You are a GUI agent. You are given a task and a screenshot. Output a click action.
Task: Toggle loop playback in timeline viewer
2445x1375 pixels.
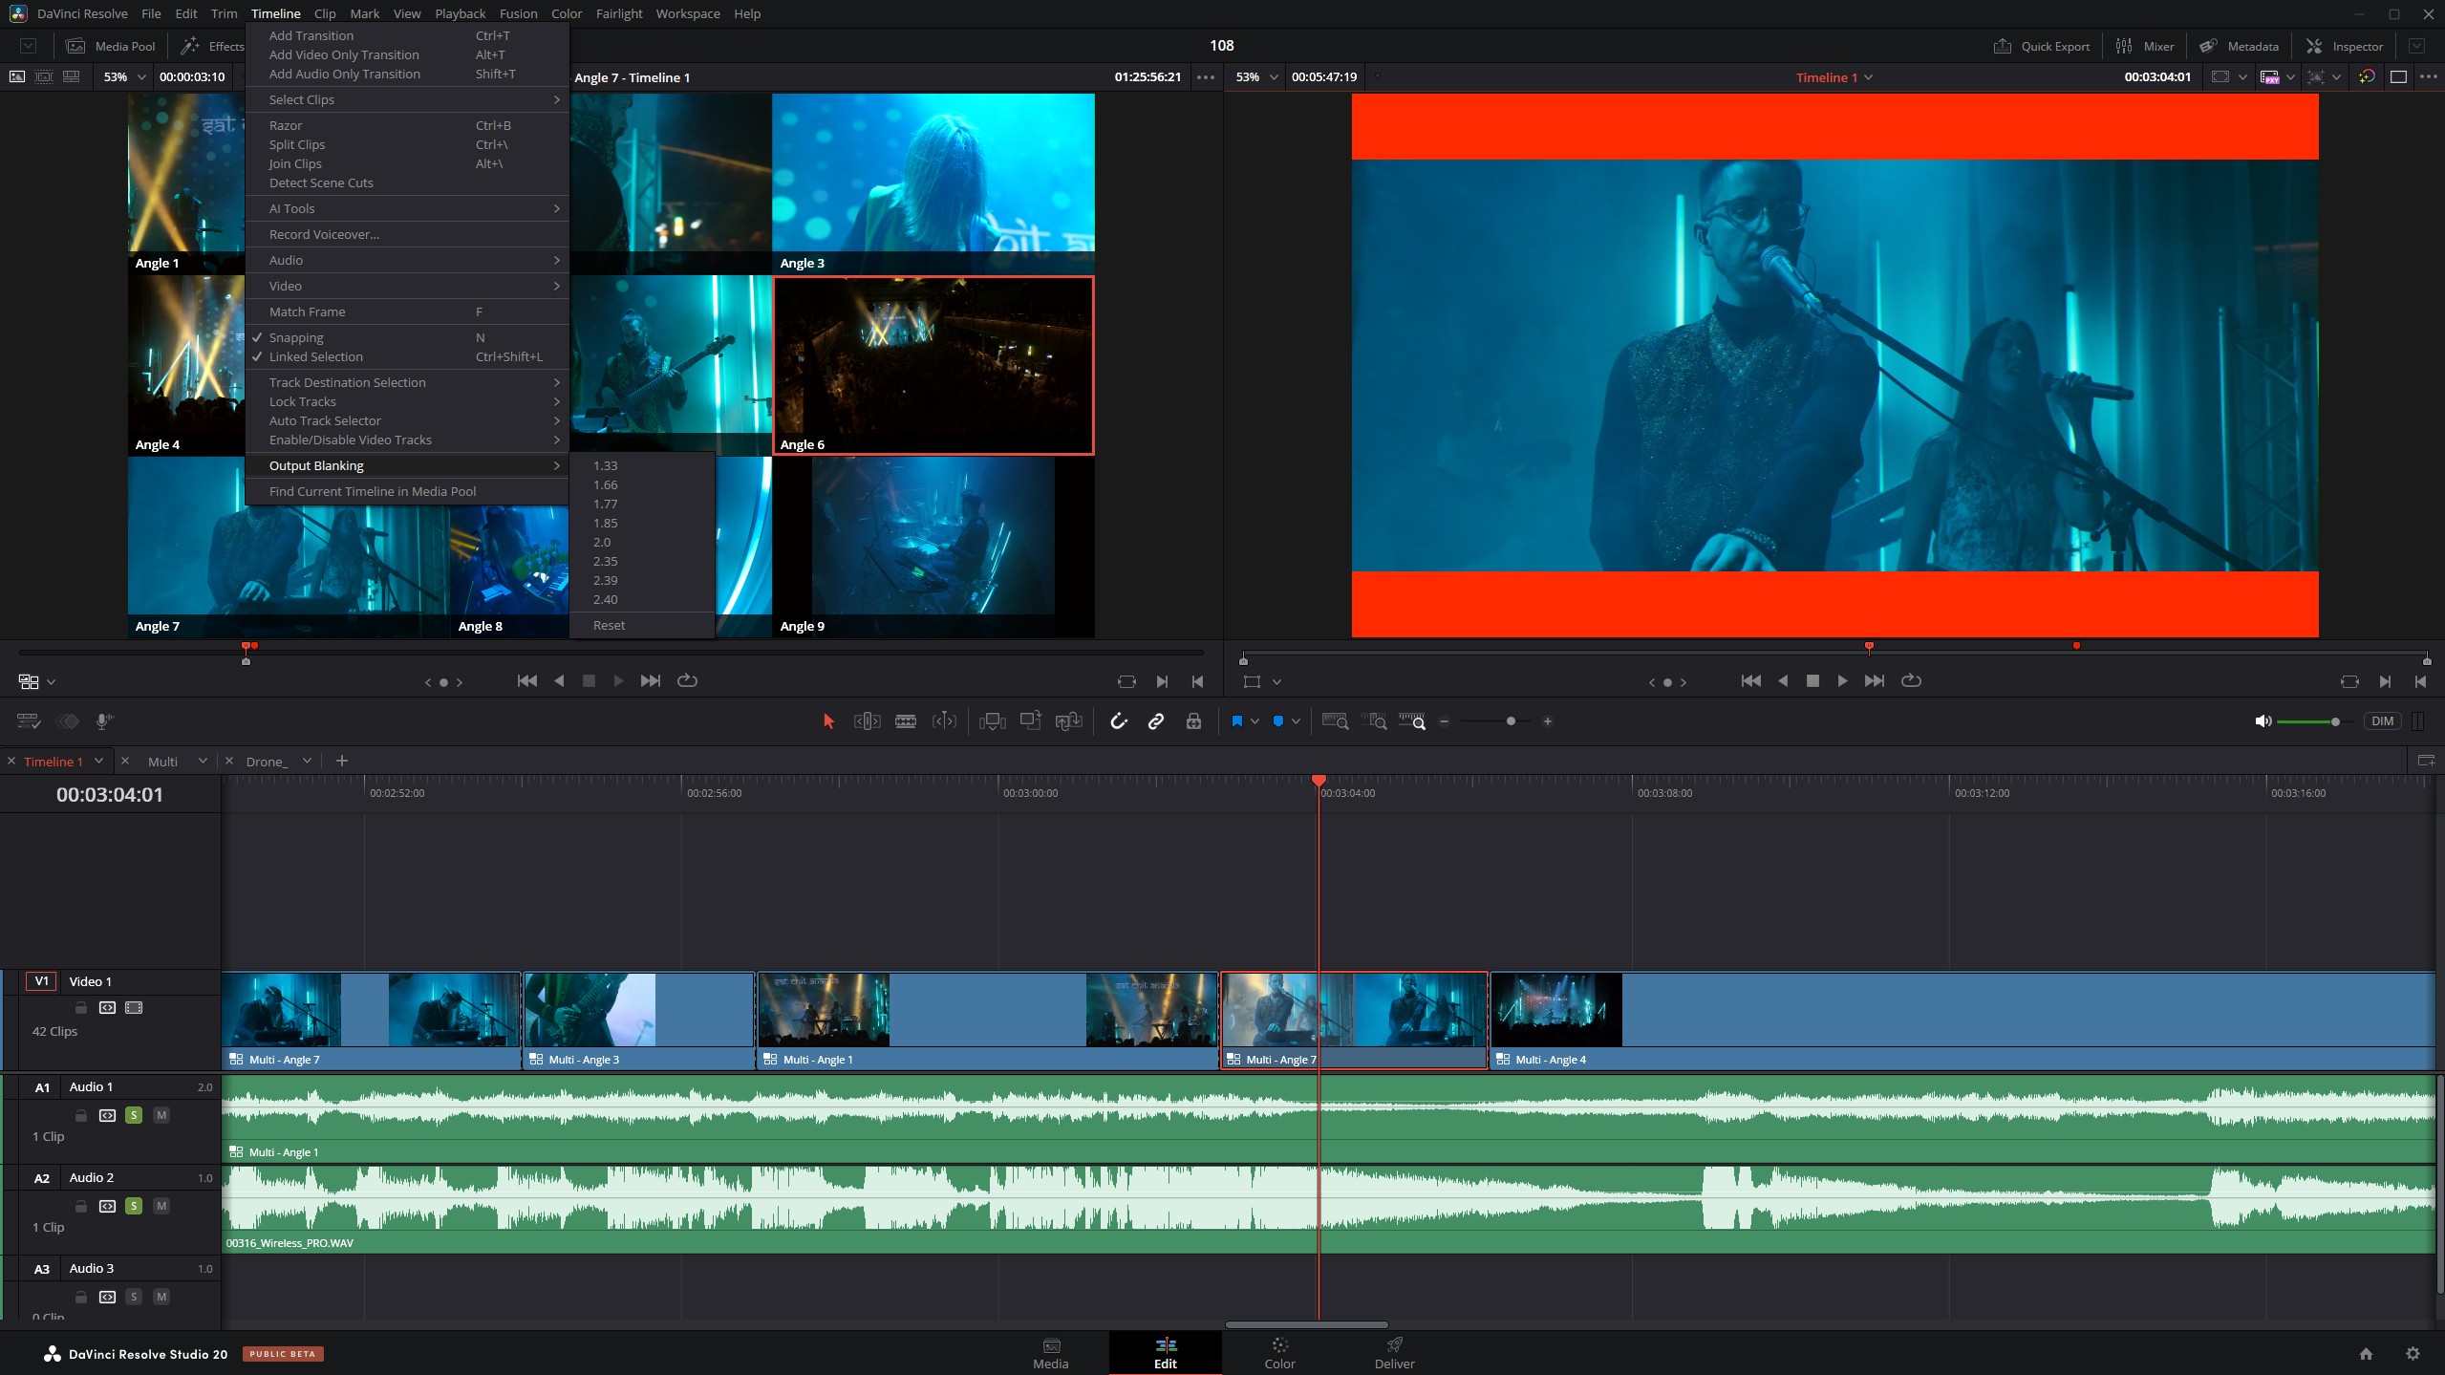tap(1911, 680)
